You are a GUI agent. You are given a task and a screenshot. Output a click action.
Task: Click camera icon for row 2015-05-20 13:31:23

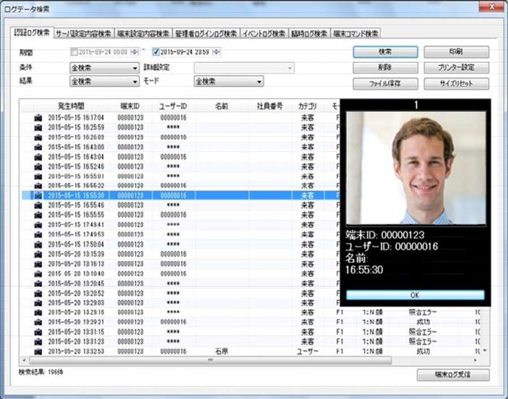click(38, 341)
